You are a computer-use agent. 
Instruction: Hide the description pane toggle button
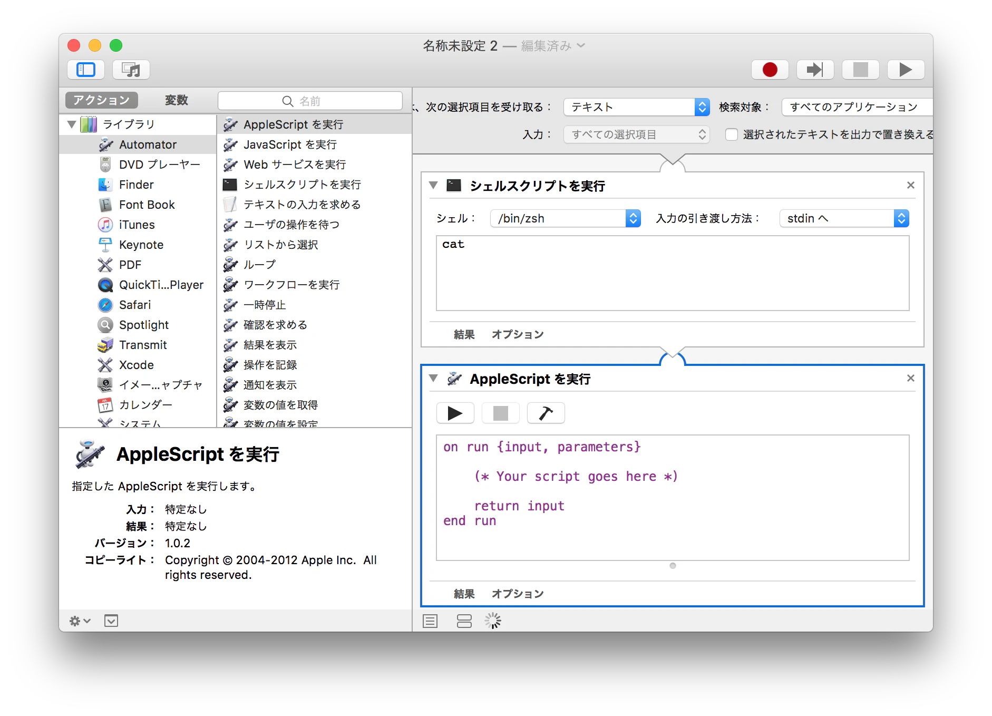coord(111,621)
